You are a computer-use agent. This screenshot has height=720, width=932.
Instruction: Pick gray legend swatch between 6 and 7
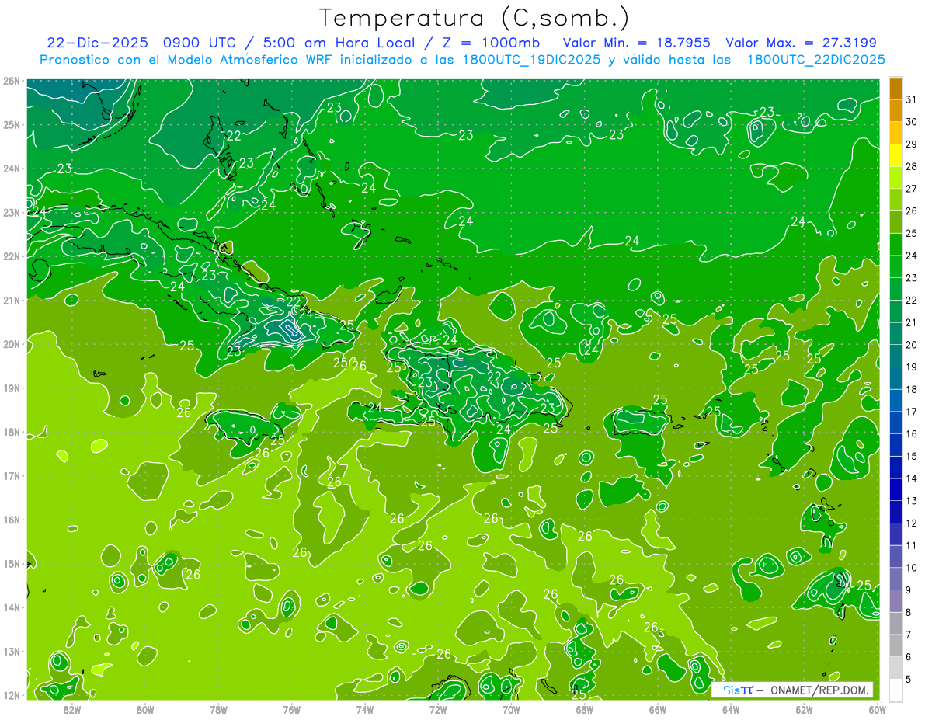pyautogui.click(x=895, y=645)
